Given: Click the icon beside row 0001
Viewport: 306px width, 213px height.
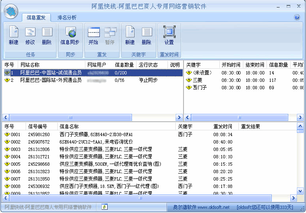Looking at the screenshot, I should 7,134.
